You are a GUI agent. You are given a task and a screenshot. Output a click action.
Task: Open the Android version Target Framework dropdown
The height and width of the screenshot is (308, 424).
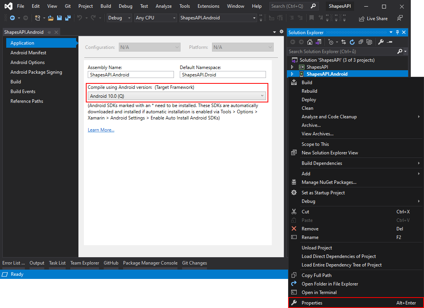point(177,96)
